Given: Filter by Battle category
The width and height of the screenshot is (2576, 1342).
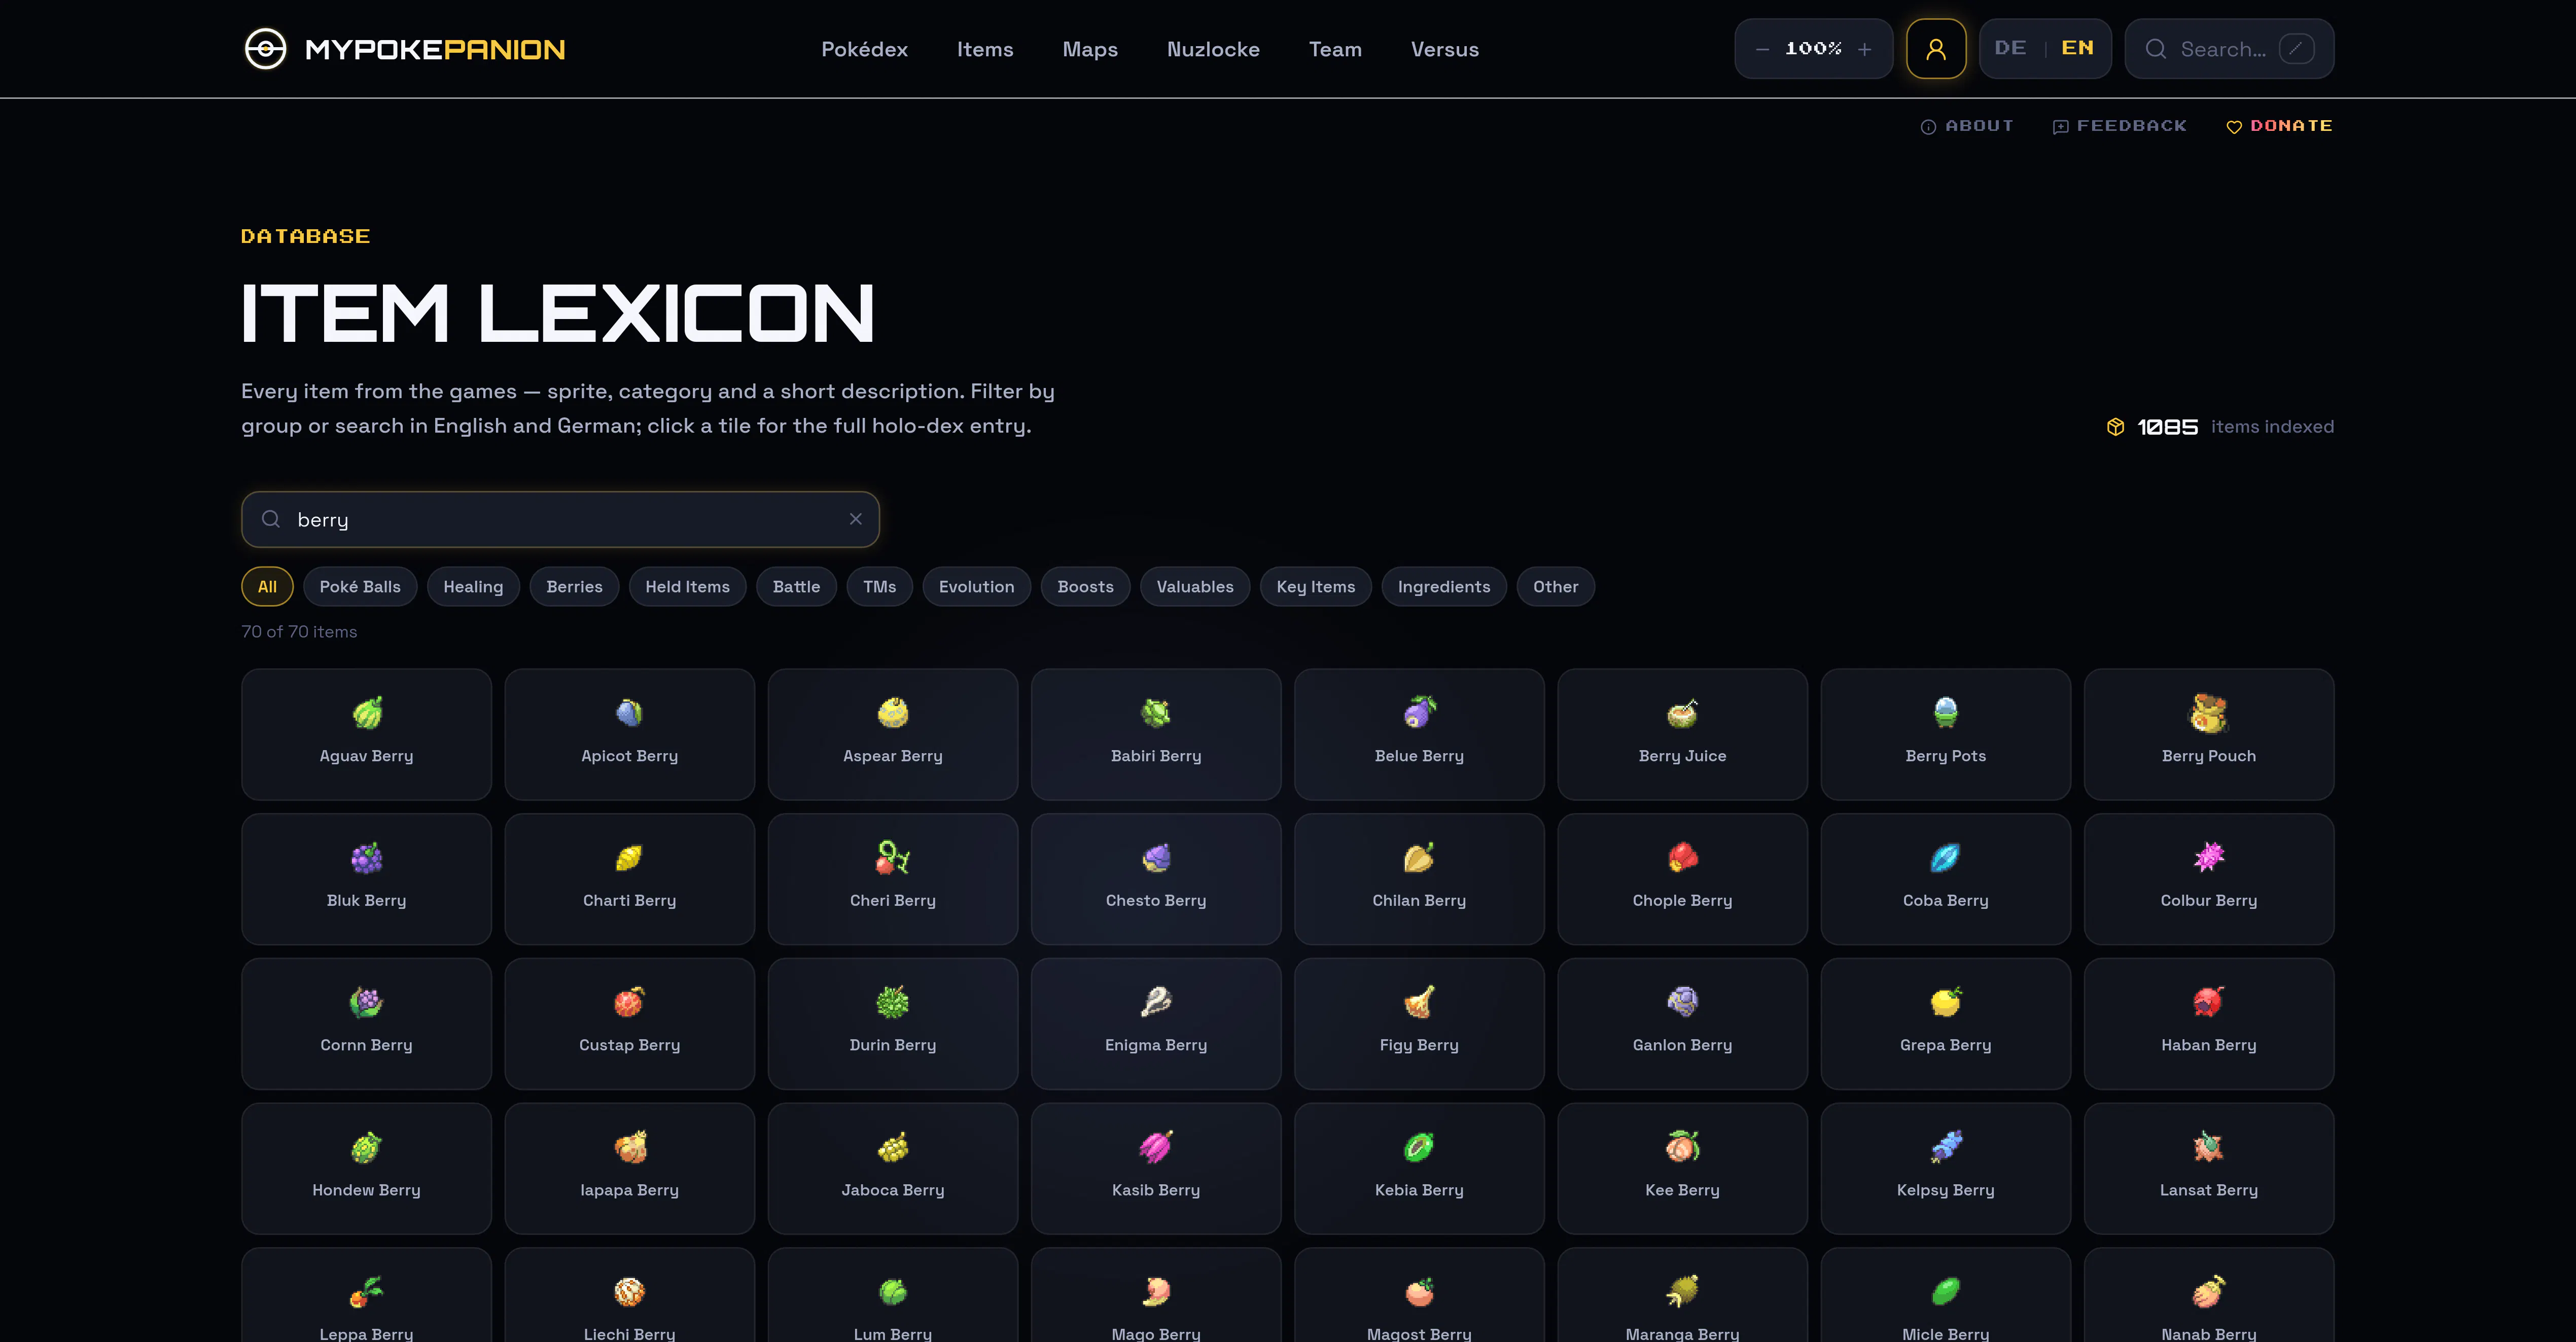Looking at the screenshot, I should (797, 587).
